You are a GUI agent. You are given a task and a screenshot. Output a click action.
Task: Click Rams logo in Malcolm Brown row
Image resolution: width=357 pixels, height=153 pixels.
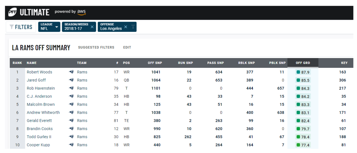point(71,104)
